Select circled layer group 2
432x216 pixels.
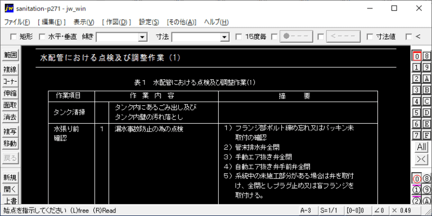pyautogui.click(x=417, y=201)
